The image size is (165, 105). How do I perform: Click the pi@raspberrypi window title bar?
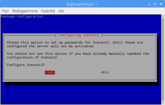pyautogui.click(x=83, y=4)
